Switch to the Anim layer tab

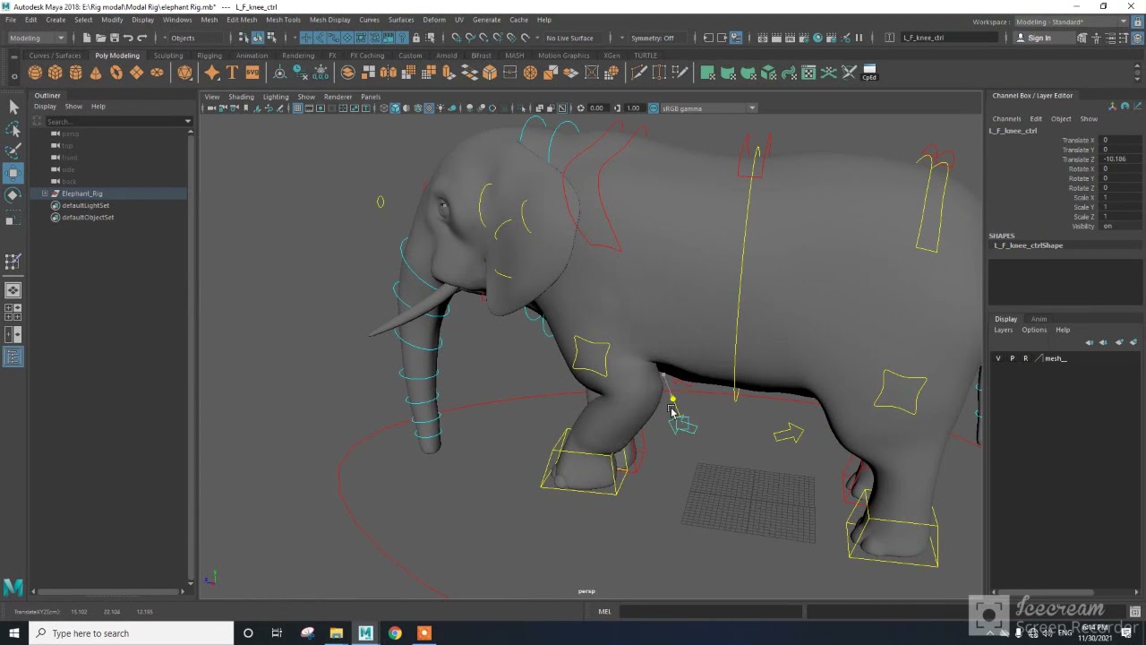pyautogui.click(x=1039, y=319)
